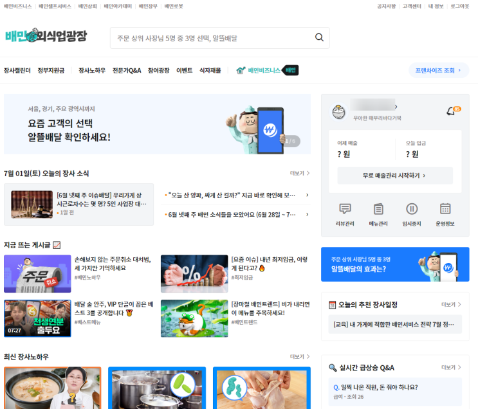Open 고객센터 link
The height and width of the screenshot is (409, 478).
click(412, 6)
